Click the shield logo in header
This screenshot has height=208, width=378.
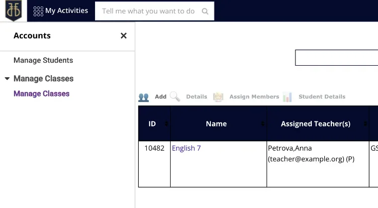13,10
